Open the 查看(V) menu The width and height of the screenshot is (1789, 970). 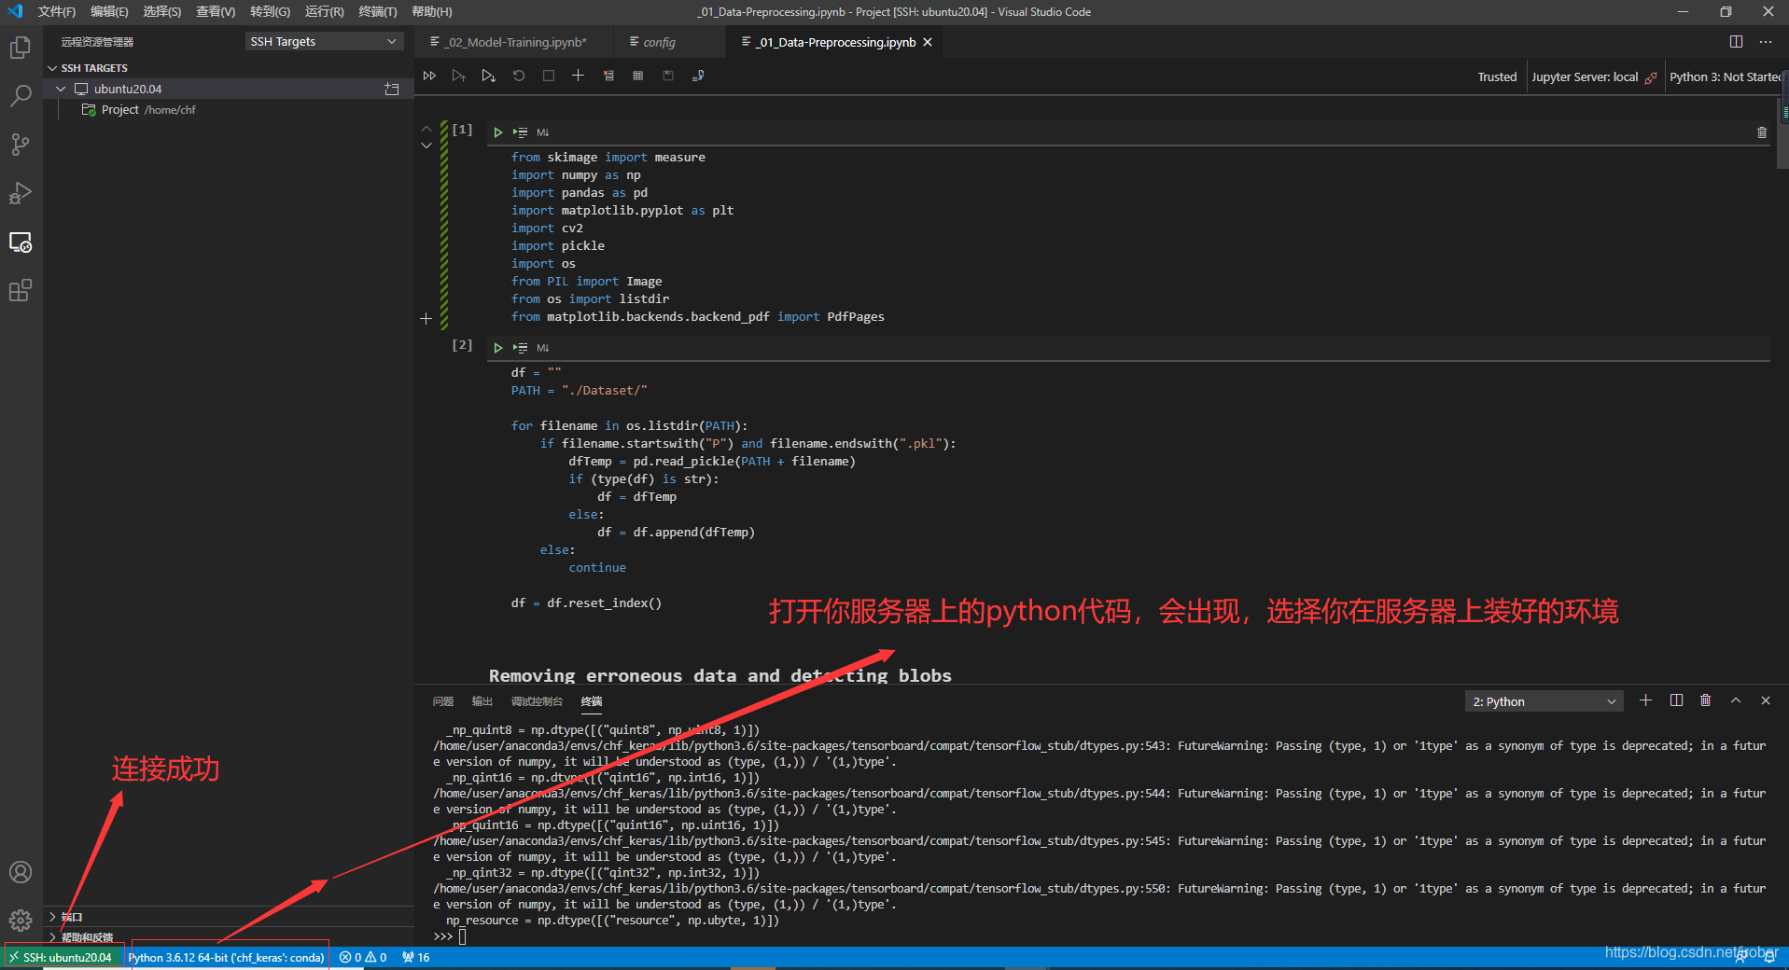[216, 12]
